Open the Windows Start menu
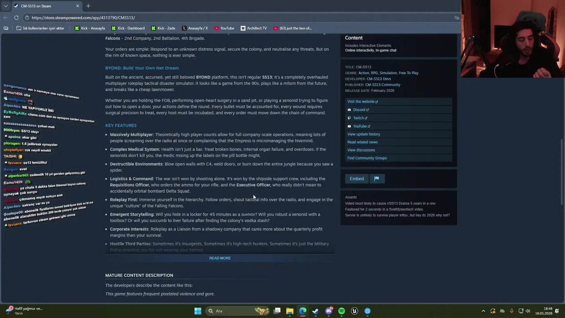Screen dimensions: 565x318 pyautogui.click(x=198, y=311)
